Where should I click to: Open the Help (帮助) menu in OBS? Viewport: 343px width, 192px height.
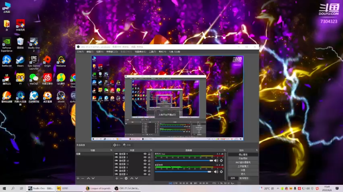(x=162, y=52)
